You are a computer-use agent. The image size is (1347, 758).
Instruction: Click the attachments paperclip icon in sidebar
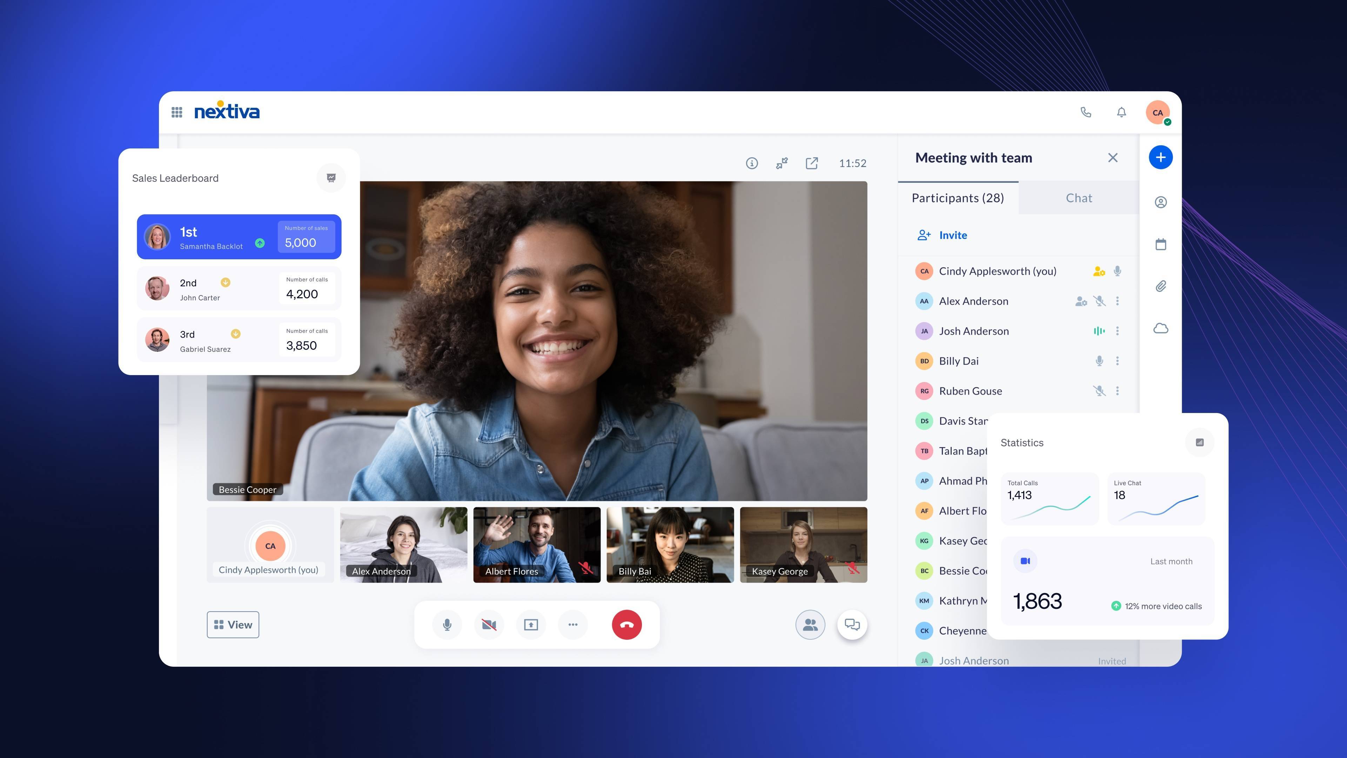click(x=1160, y=286)
